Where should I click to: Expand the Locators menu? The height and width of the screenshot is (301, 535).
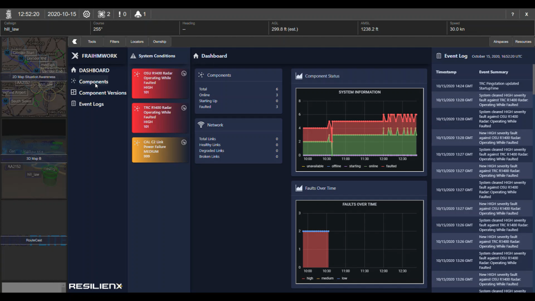pos(137,41)
